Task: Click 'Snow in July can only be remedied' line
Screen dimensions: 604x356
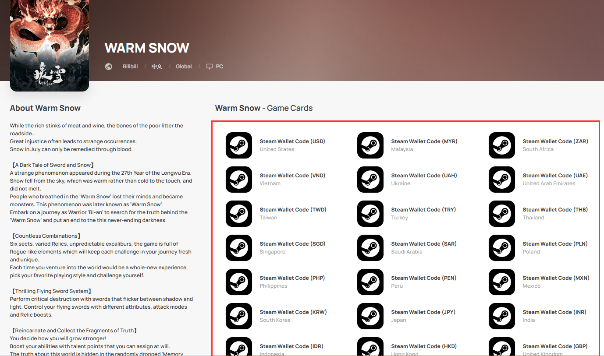Action: coord(71,149)
